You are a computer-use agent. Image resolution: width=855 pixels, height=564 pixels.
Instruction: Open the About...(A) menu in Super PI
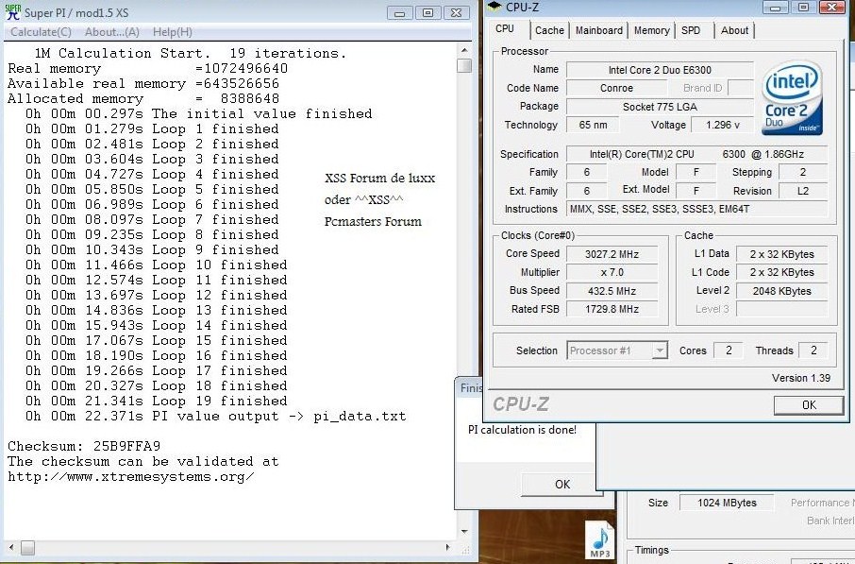click(x=111, y=32)
